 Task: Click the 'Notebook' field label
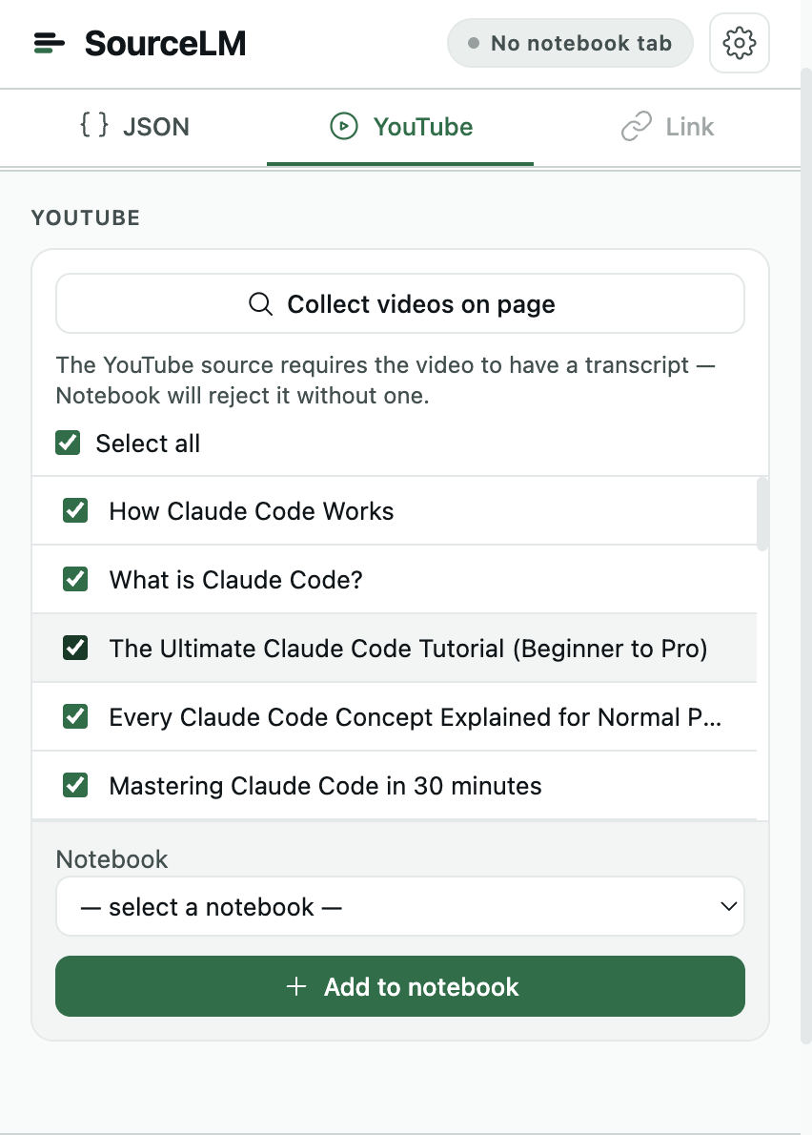(112, 859)
